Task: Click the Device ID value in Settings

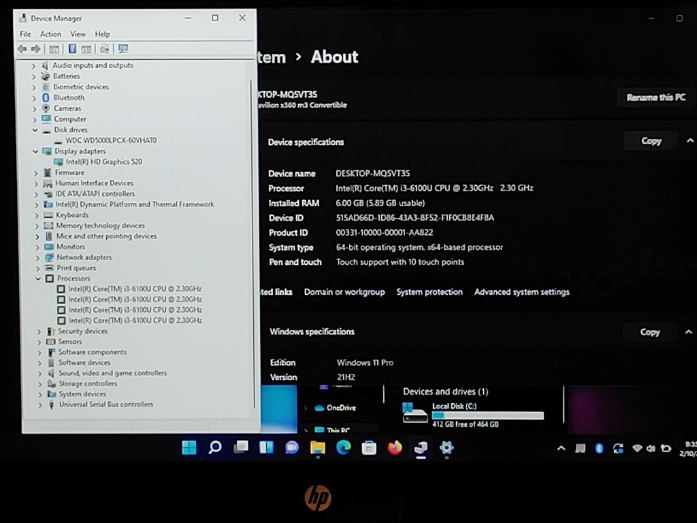Action: coord(415,218)
